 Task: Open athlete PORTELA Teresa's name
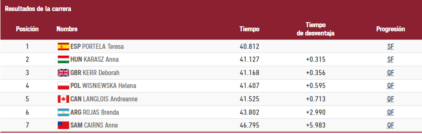click(103, 46)
